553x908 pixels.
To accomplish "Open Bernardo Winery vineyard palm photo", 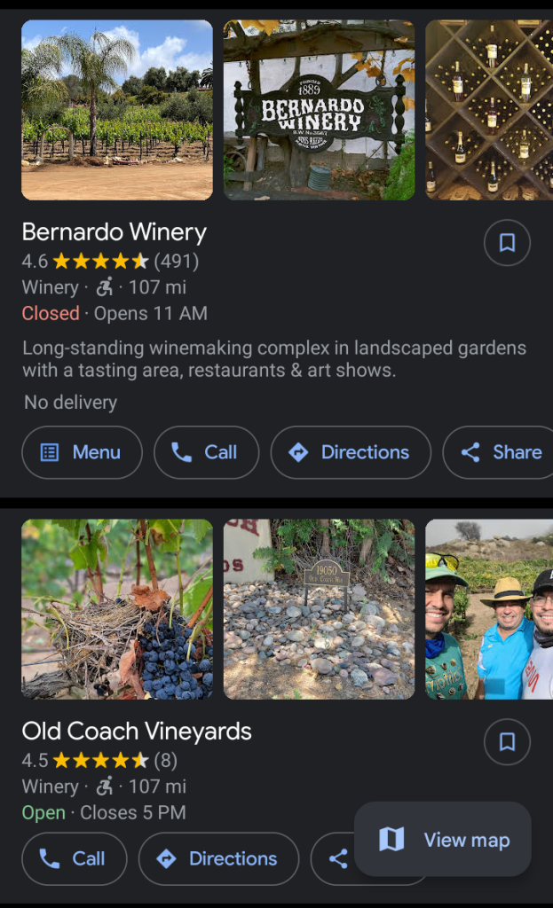I will 117,110.
